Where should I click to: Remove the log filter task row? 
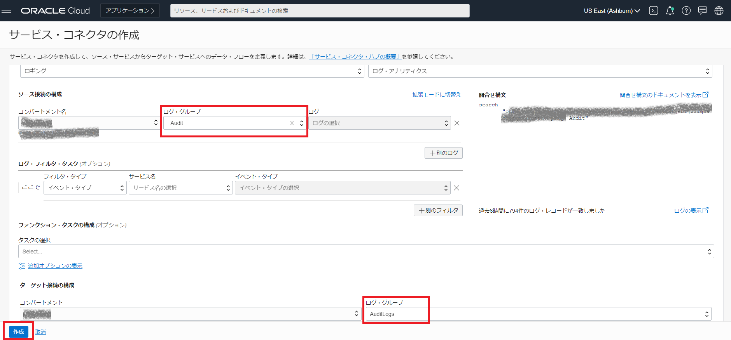(456, 188)
